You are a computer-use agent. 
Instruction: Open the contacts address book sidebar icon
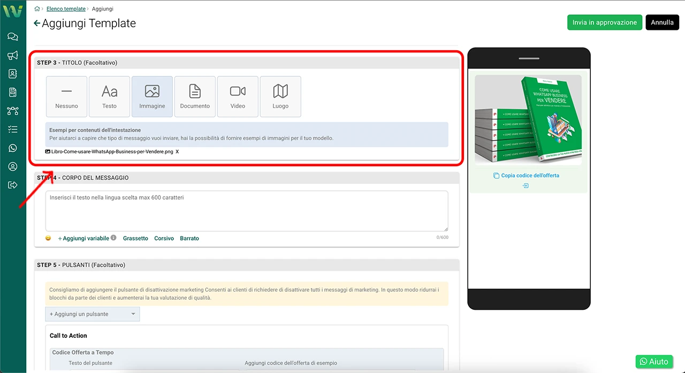(x=13, y=74)
